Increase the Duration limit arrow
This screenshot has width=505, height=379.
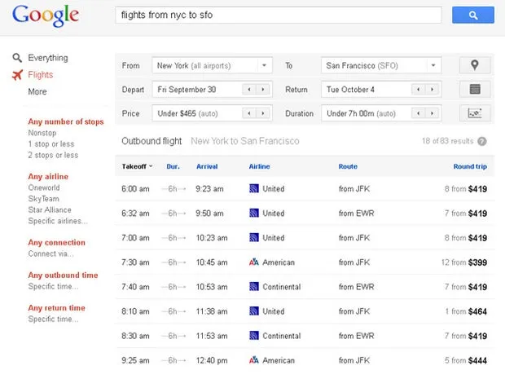pyautogui.click(x=432, y=113)
